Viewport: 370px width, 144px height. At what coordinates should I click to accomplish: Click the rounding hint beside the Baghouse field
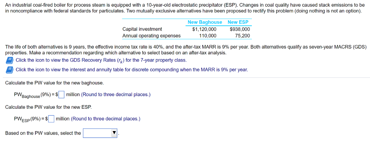pos(116,95)
